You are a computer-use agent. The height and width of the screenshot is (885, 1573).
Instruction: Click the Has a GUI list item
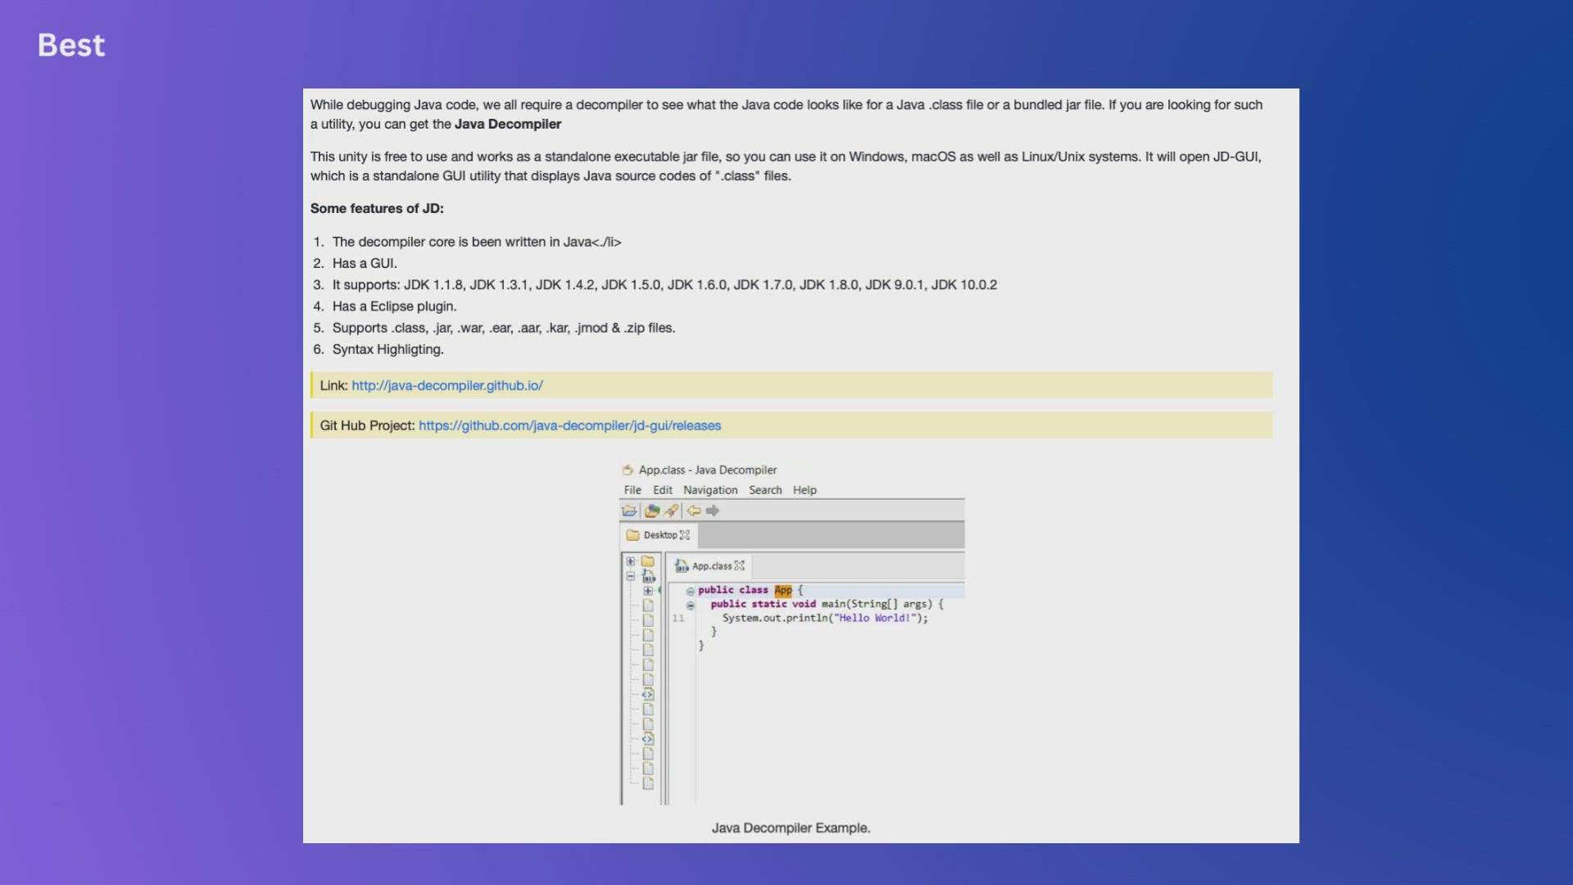[365, 263]
